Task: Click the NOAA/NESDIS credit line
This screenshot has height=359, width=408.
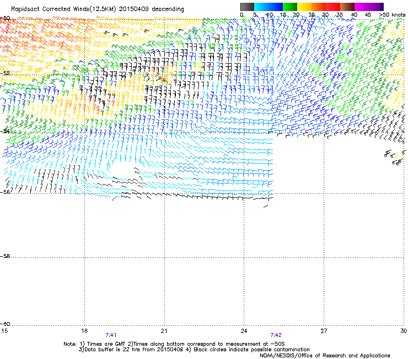Action: pos(325,356)
